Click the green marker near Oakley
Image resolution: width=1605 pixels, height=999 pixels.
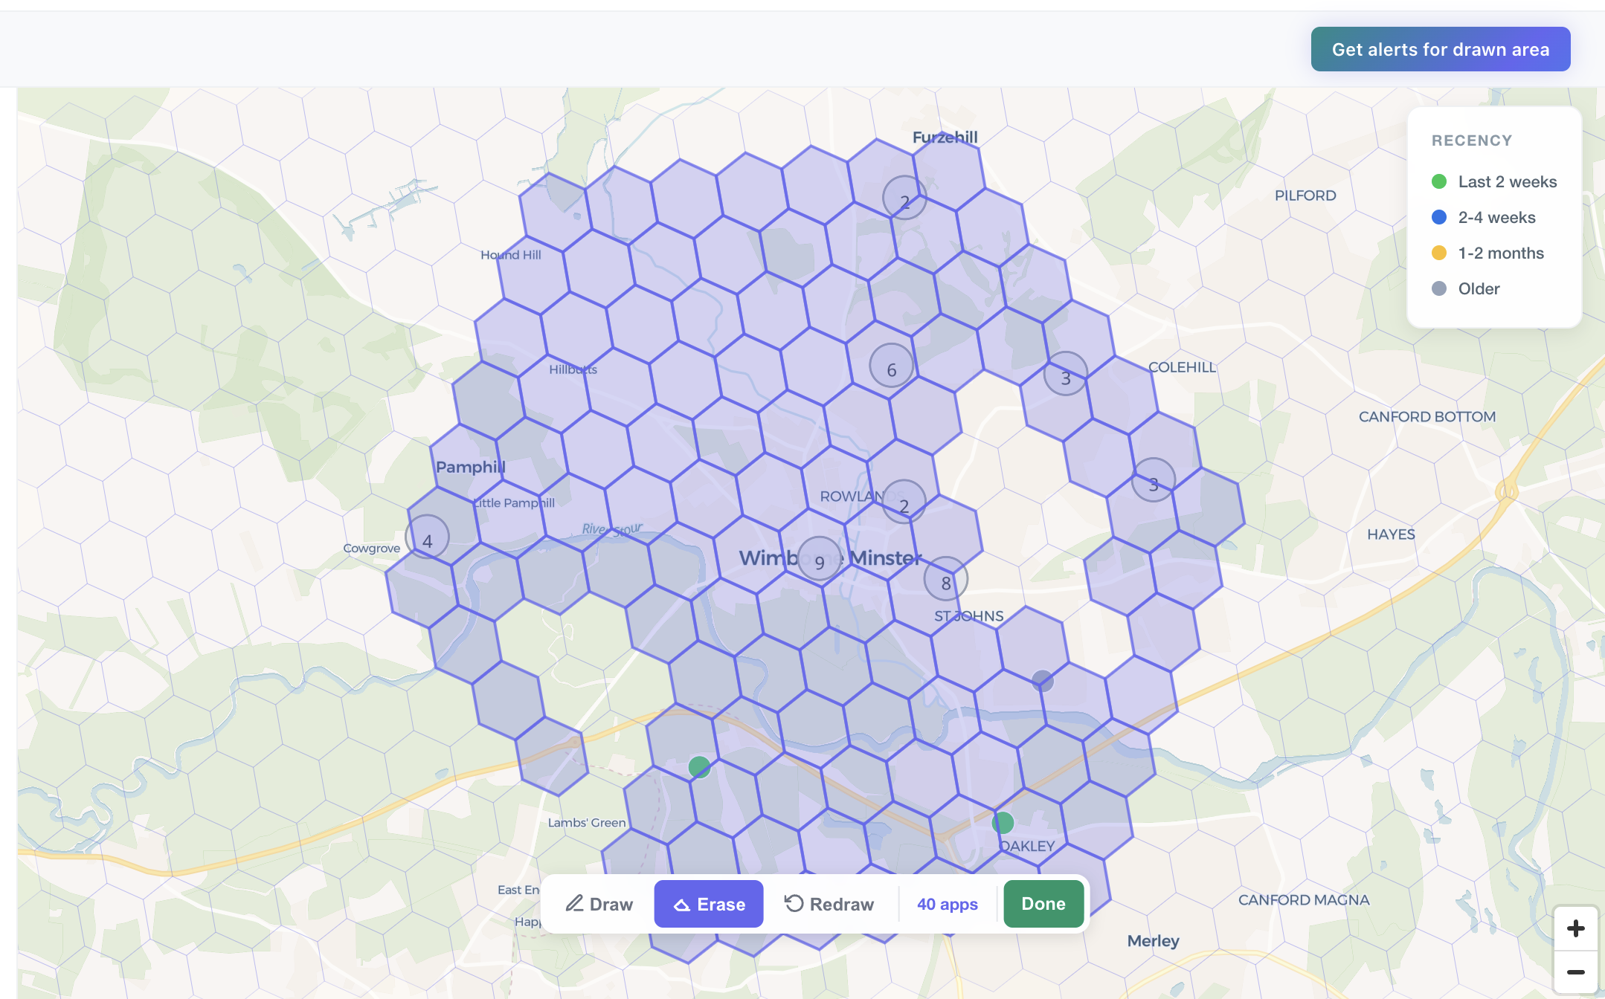pos(1003,823)
